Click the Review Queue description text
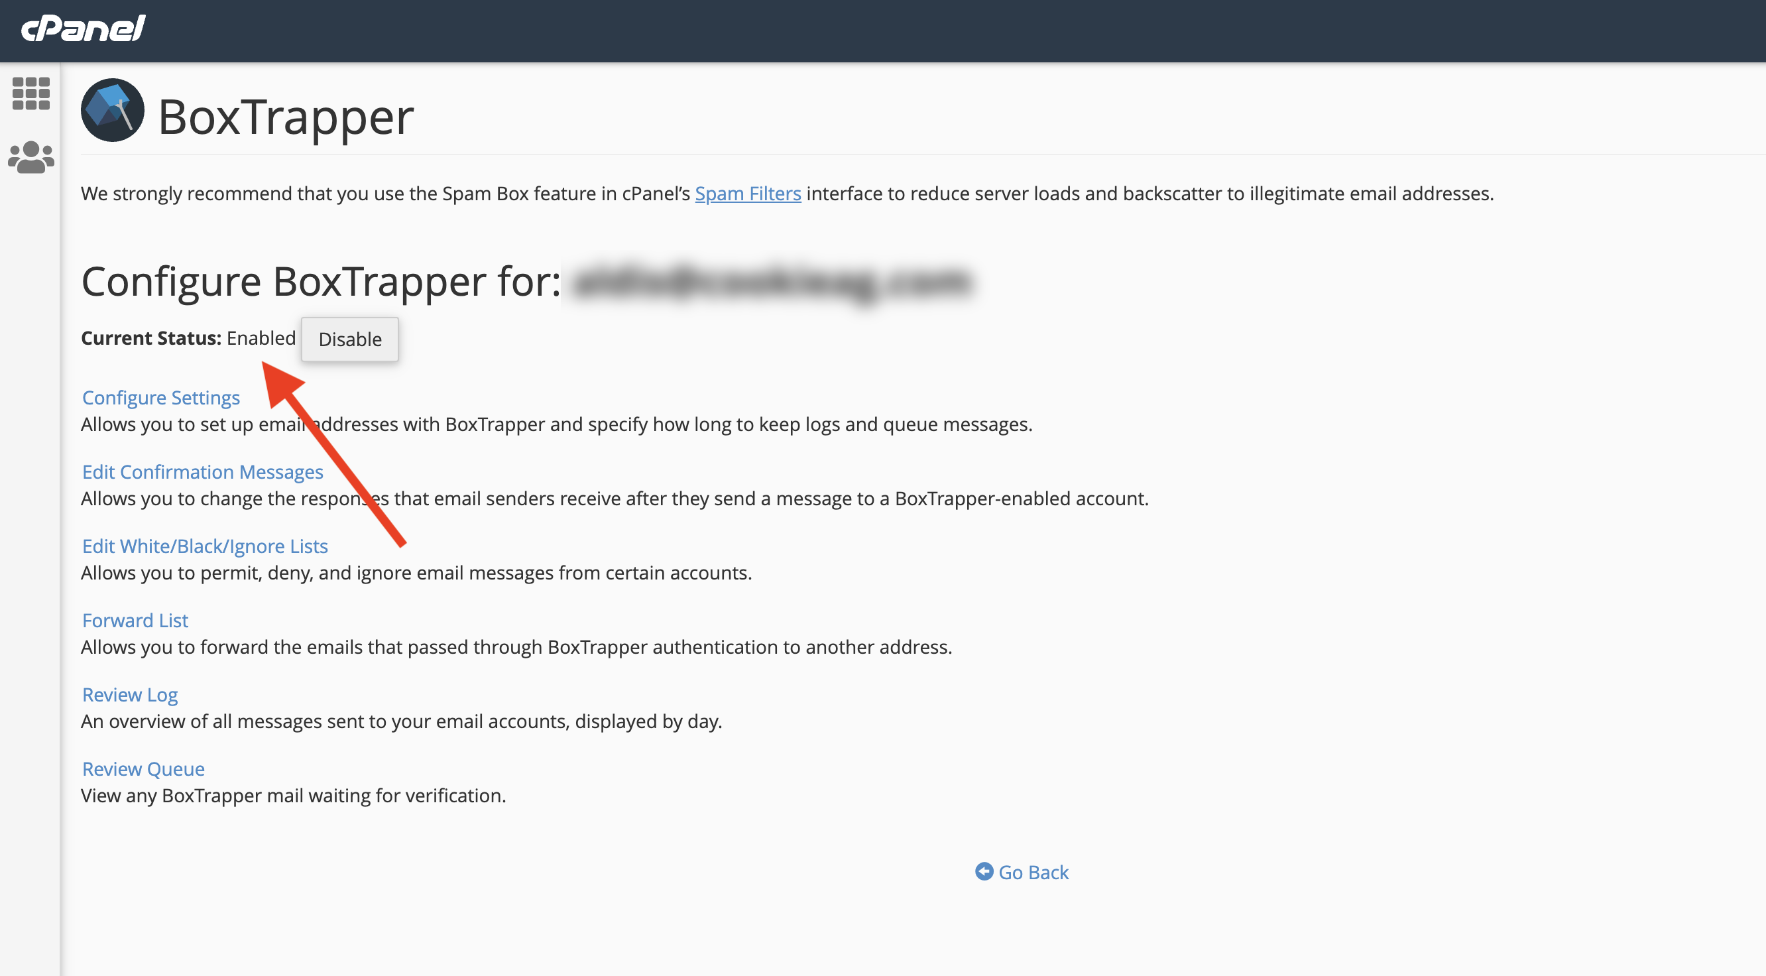Viewport: 1766px width, 976px height. click(294, 795)
